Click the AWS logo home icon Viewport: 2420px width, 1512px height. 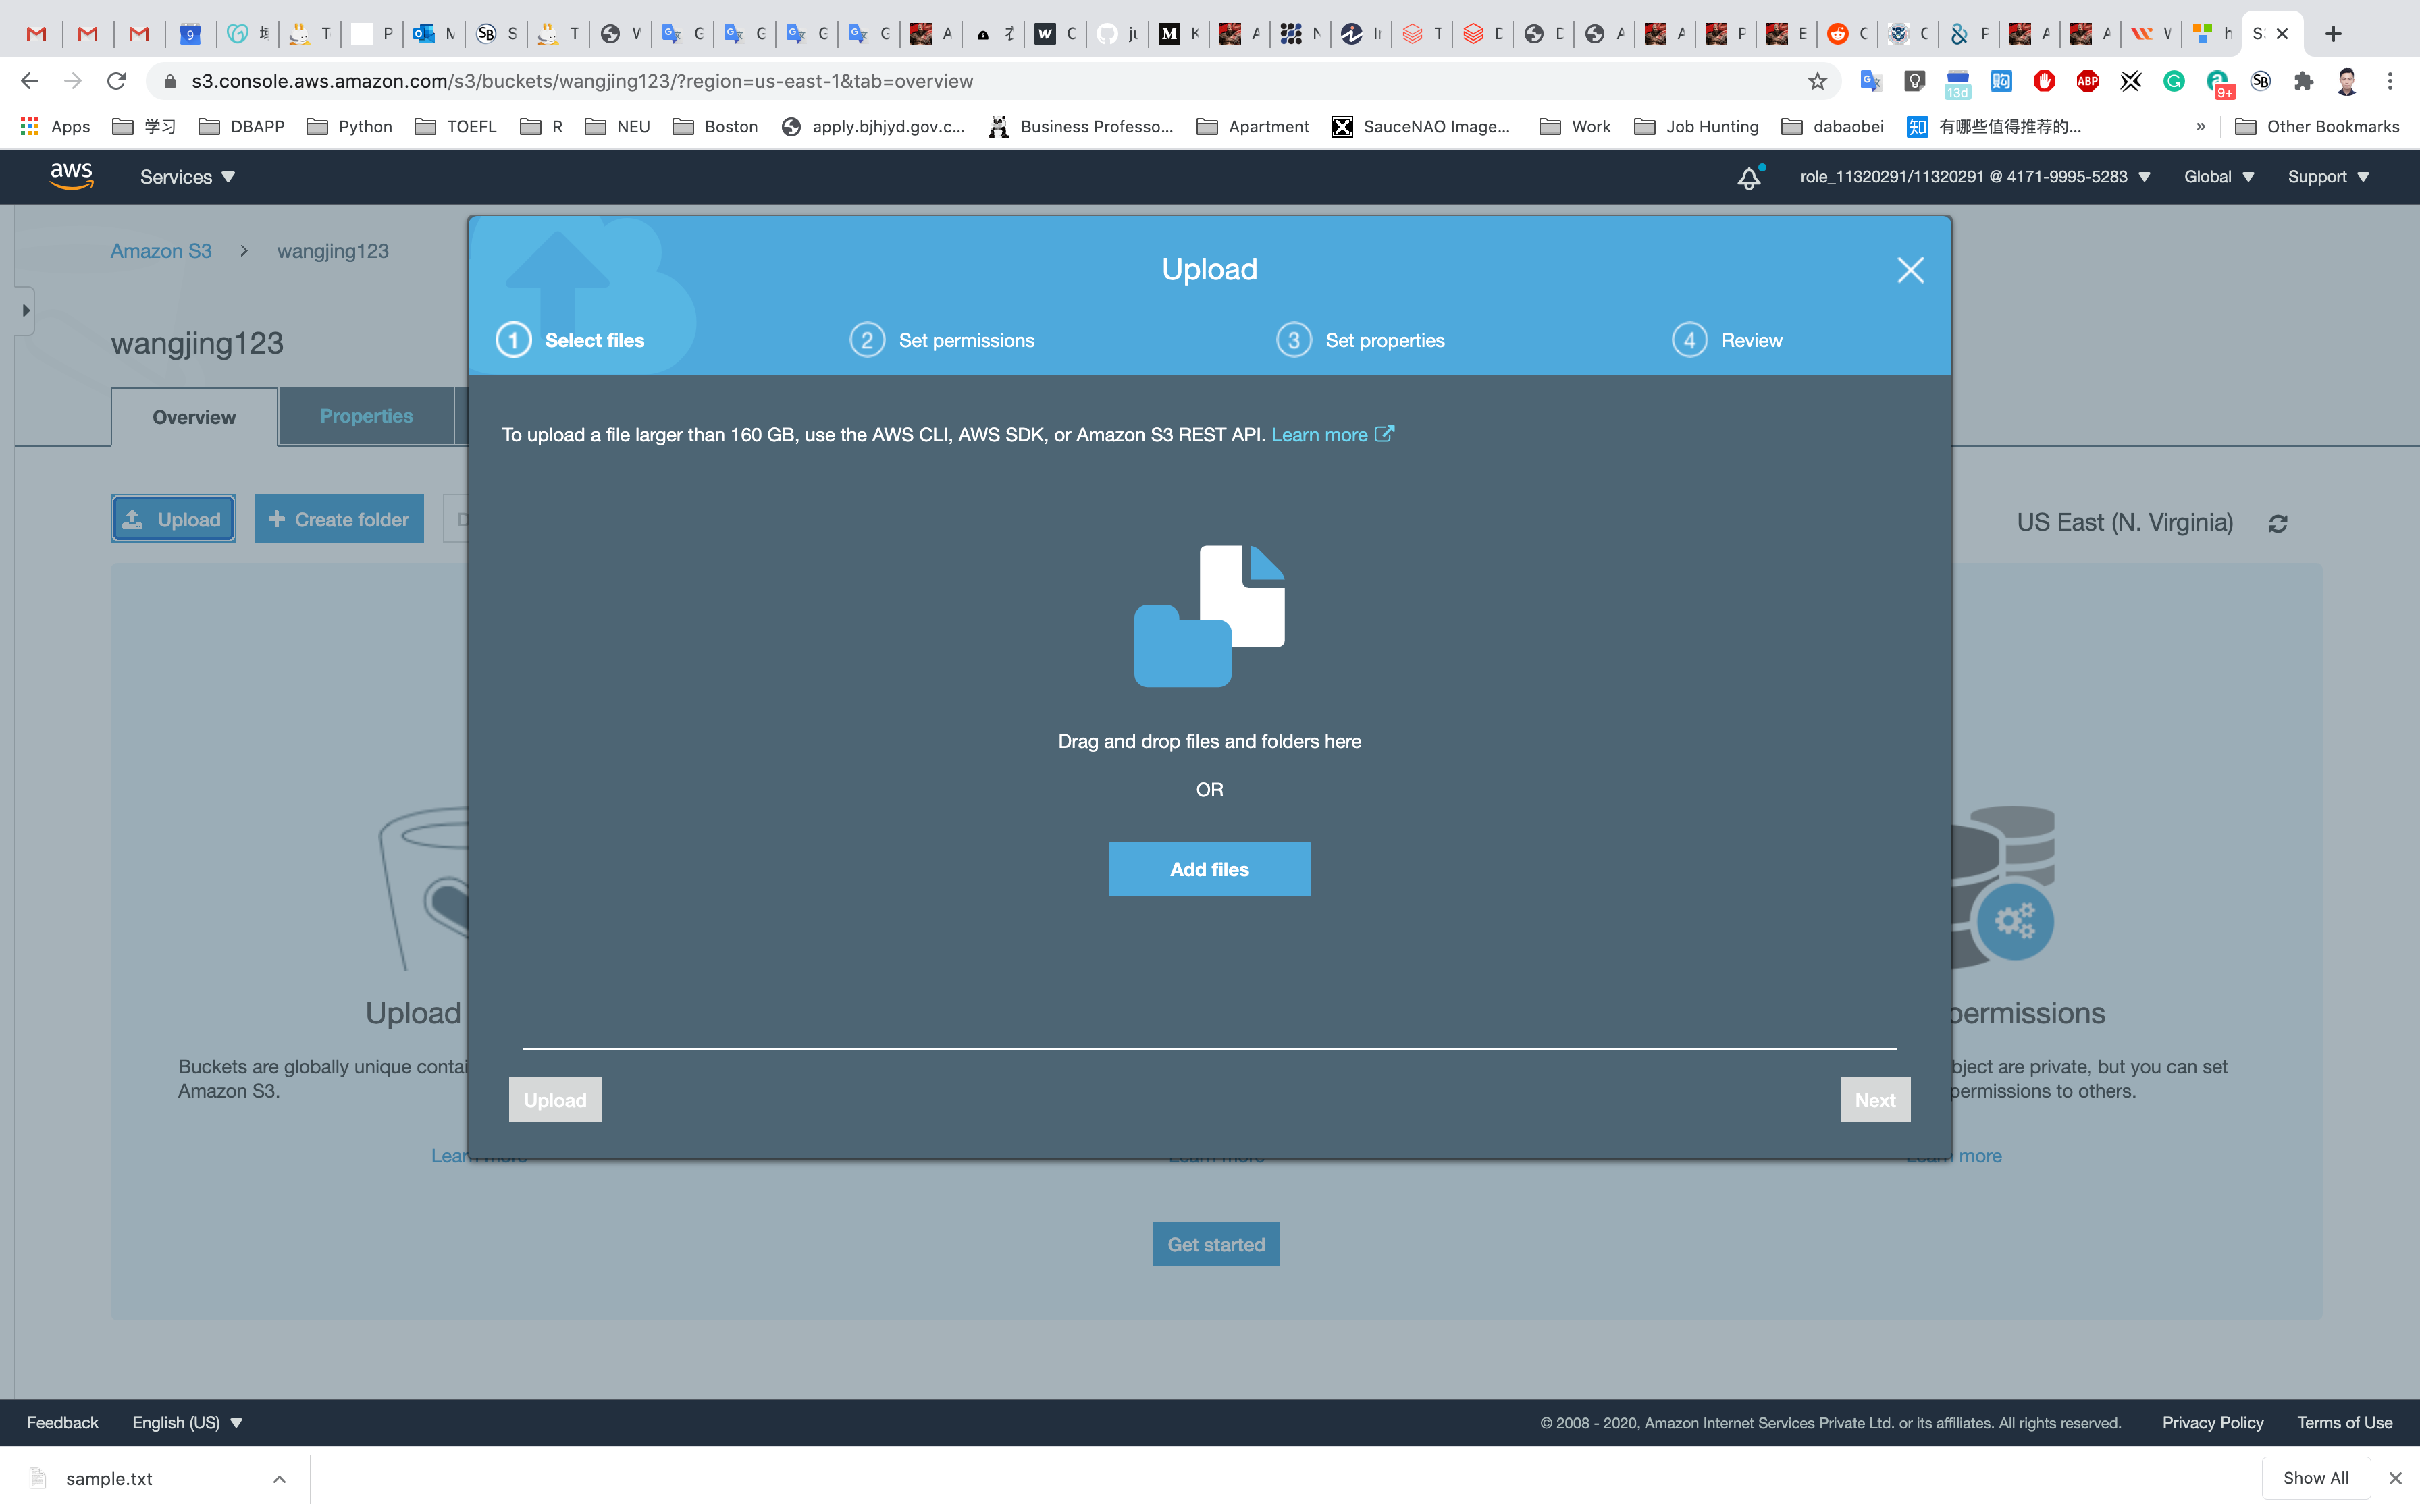tap(72, 176)
